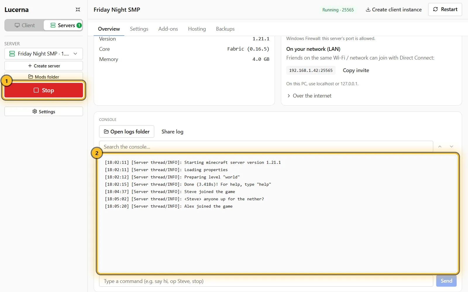This screenshot has height=292, width=468.
Task: Click the 'anyone up for the nether?' chat line
Action: click(x=184, y=199)
